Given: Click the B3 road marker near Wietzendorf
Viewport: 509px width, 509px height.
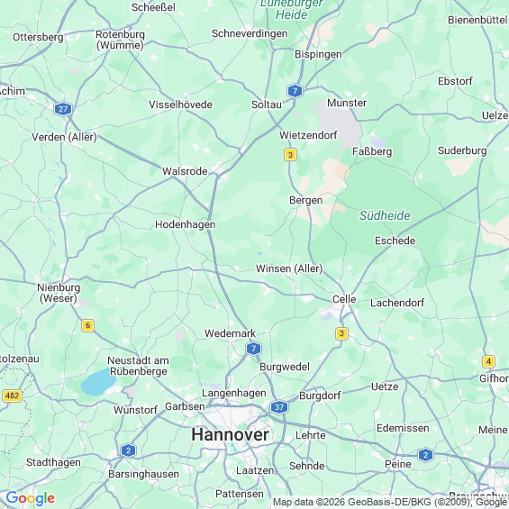Looking at the screenshot, I should tap(290, 155).
